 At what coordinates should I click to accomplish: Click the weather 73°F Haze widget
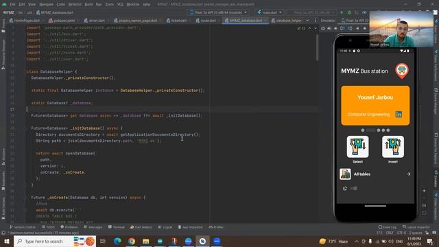click(334, 241)
